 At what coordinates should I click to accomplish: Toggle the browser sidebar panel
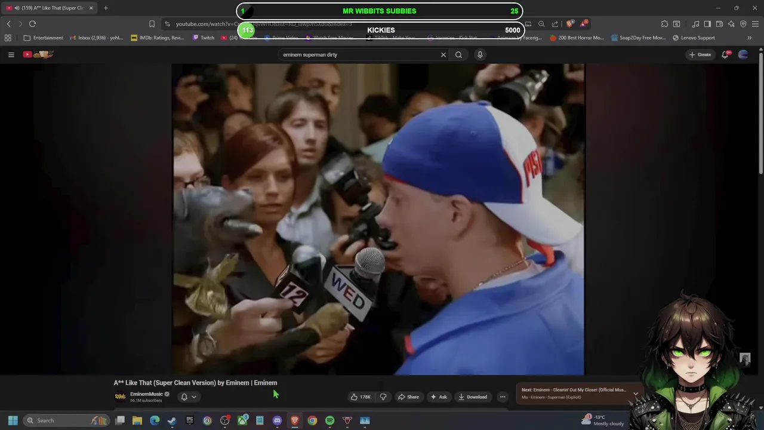707,24
